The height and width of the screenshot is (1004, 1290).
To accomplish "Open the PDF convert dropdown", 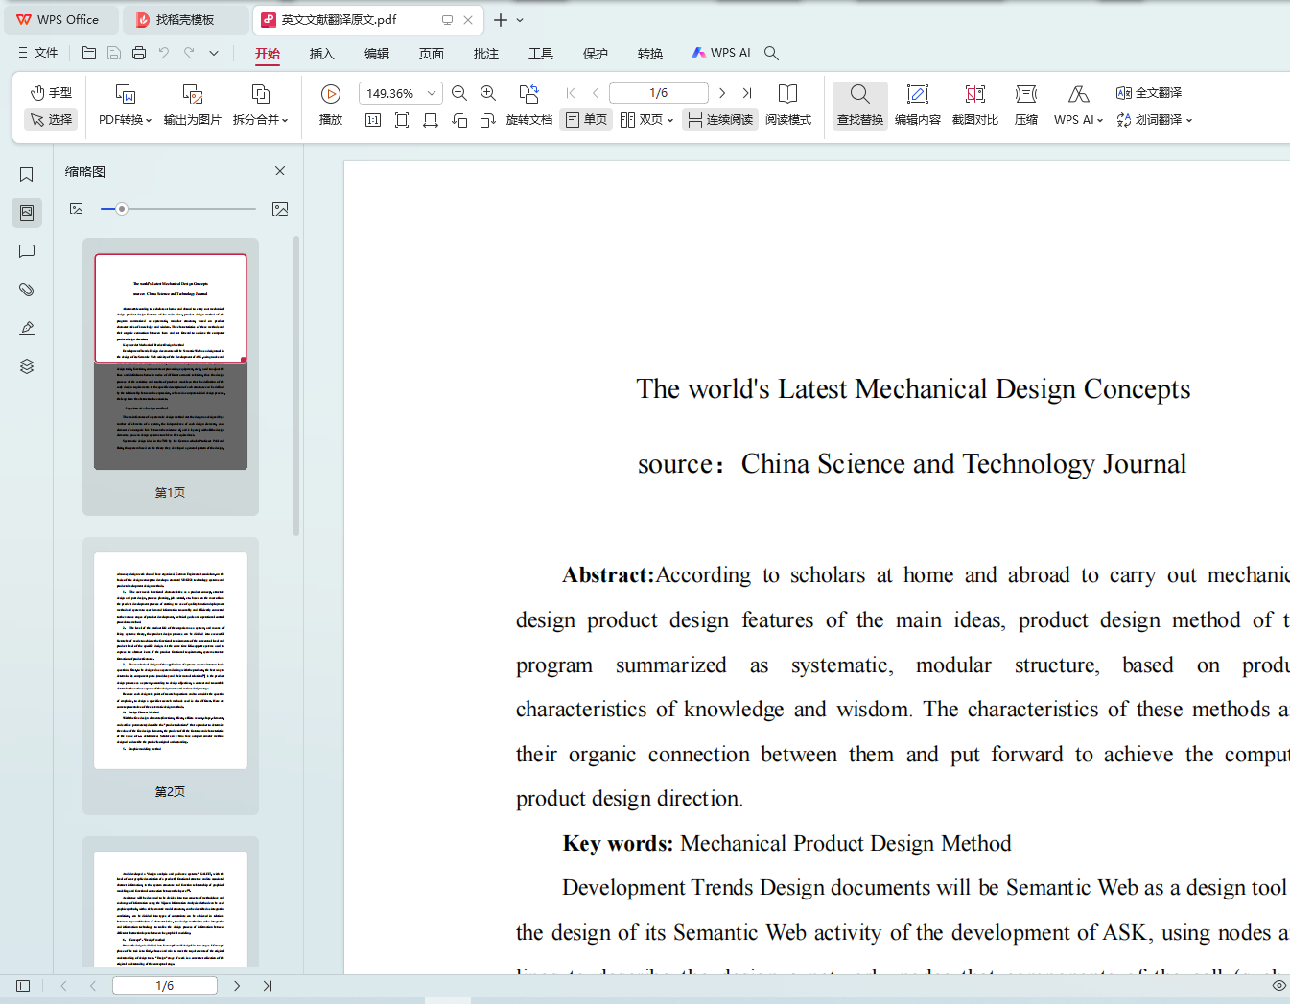I will [x=125, y=120].
